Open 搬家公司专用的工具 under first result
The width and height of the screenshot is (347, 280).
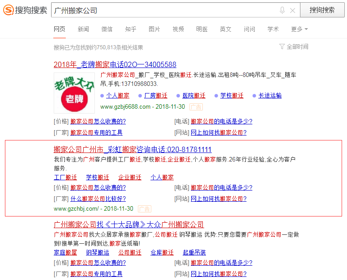(96, 132)
